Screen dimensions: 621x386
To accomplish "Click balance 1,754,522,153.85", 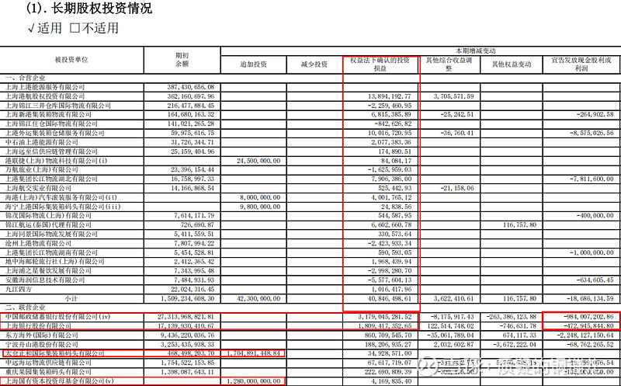I will (188, 363).
